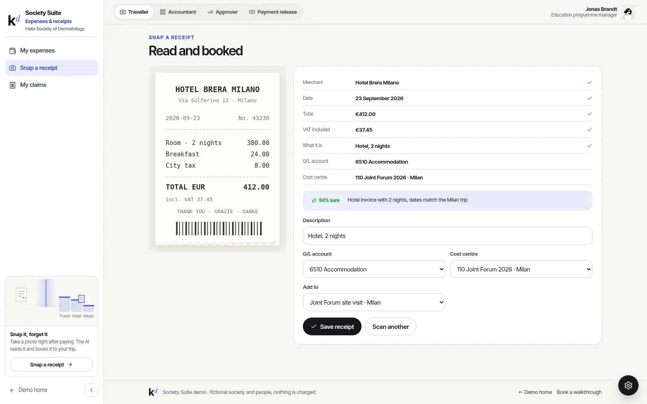The height and width of the screenshot is (404, 647).
Task: Follow the footer Demo home link
Action: point(535,392)
